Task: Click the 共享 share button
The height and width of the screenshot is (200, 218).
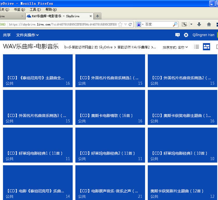Action: click(x=7, y=35)
